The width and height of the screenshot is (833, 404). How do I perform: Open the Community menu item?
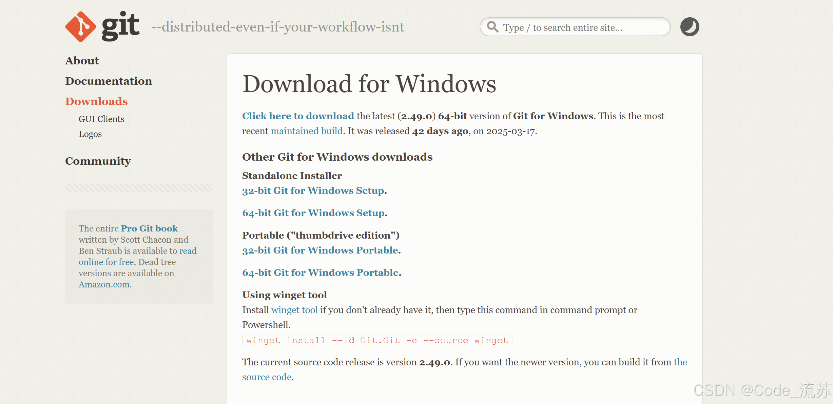pyautogui.click(x=98, y=161)
